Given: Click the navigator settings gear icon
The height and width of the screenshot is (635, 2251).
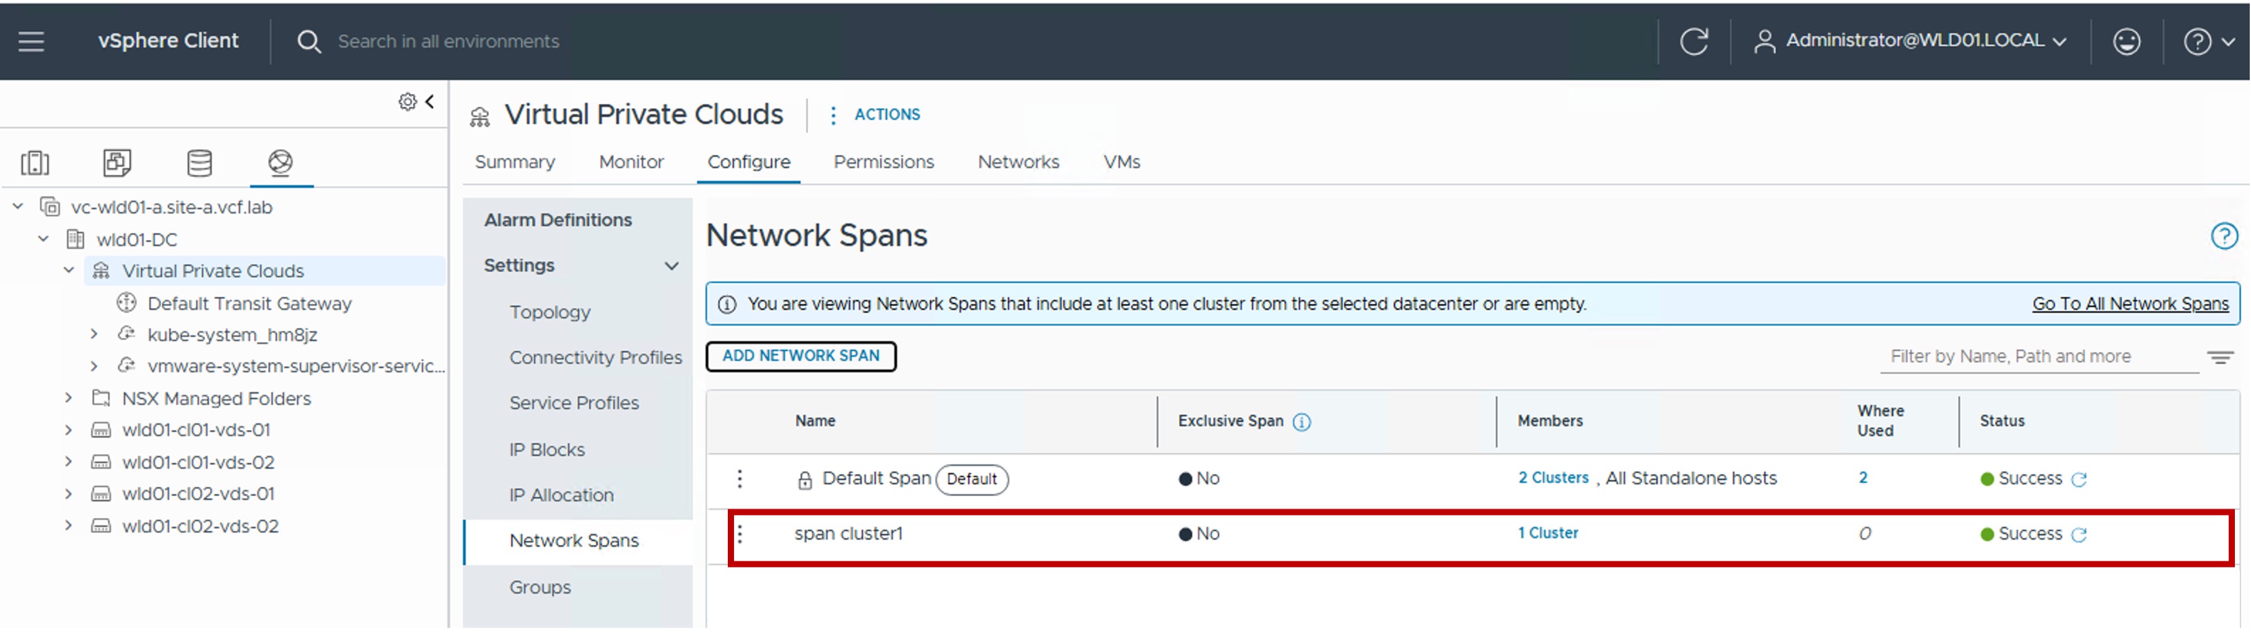Looking at the screenshot, I should click(x=407, y=102).
